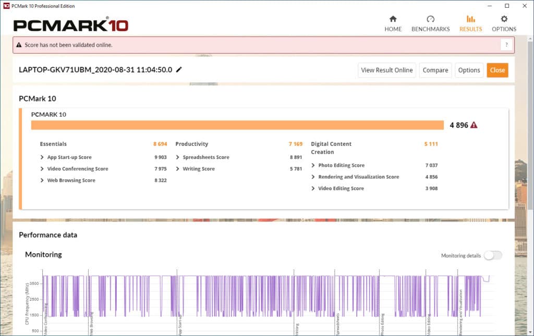Viewport: 534px width, 336px height.
Task: Open Options via gear icon
Action: [x=504, y=19]
